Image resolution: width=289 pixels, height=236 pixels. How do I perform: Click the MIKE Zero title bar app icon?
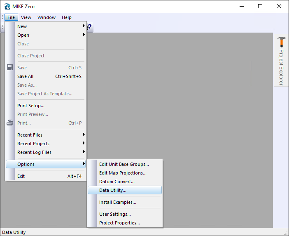(x=7, y=6)
